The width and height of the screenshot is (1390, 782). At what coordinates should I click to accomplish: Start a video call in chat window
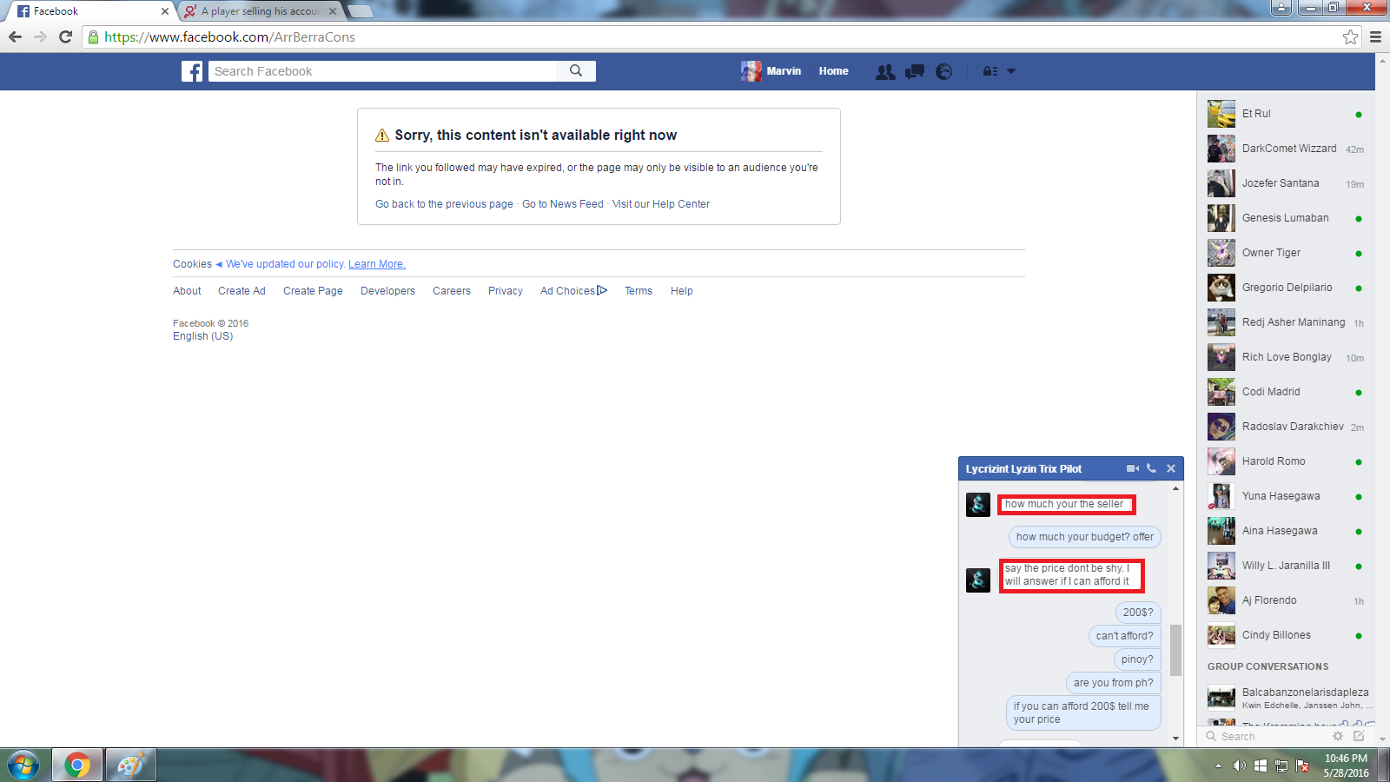coord(1132,468)
